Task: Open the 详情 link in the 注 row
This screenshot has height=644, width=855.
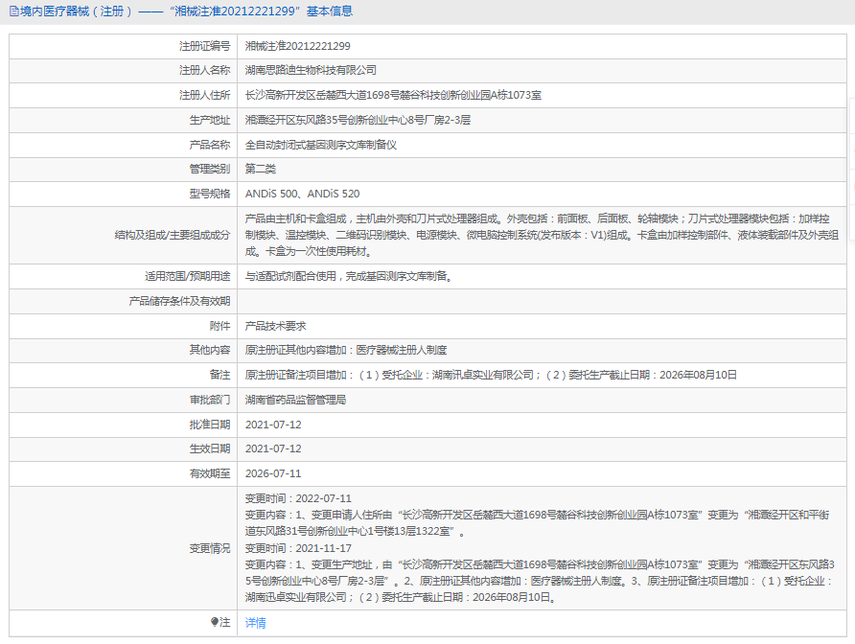Action: [255, 623]
